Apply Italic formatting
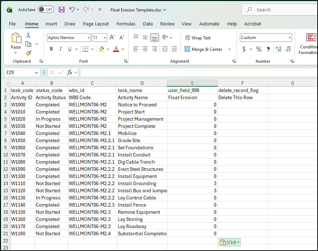 coord(61,49)
